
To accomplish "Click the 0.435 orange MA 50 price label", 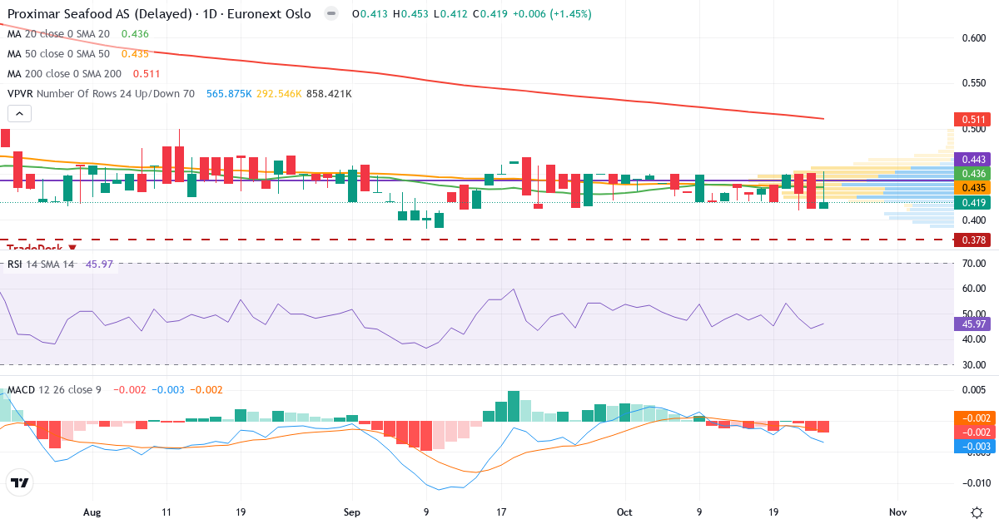I will point(972,188).
